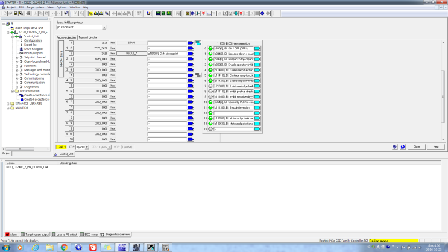Click the vertical PROFIdrive button

coord(61,59)
